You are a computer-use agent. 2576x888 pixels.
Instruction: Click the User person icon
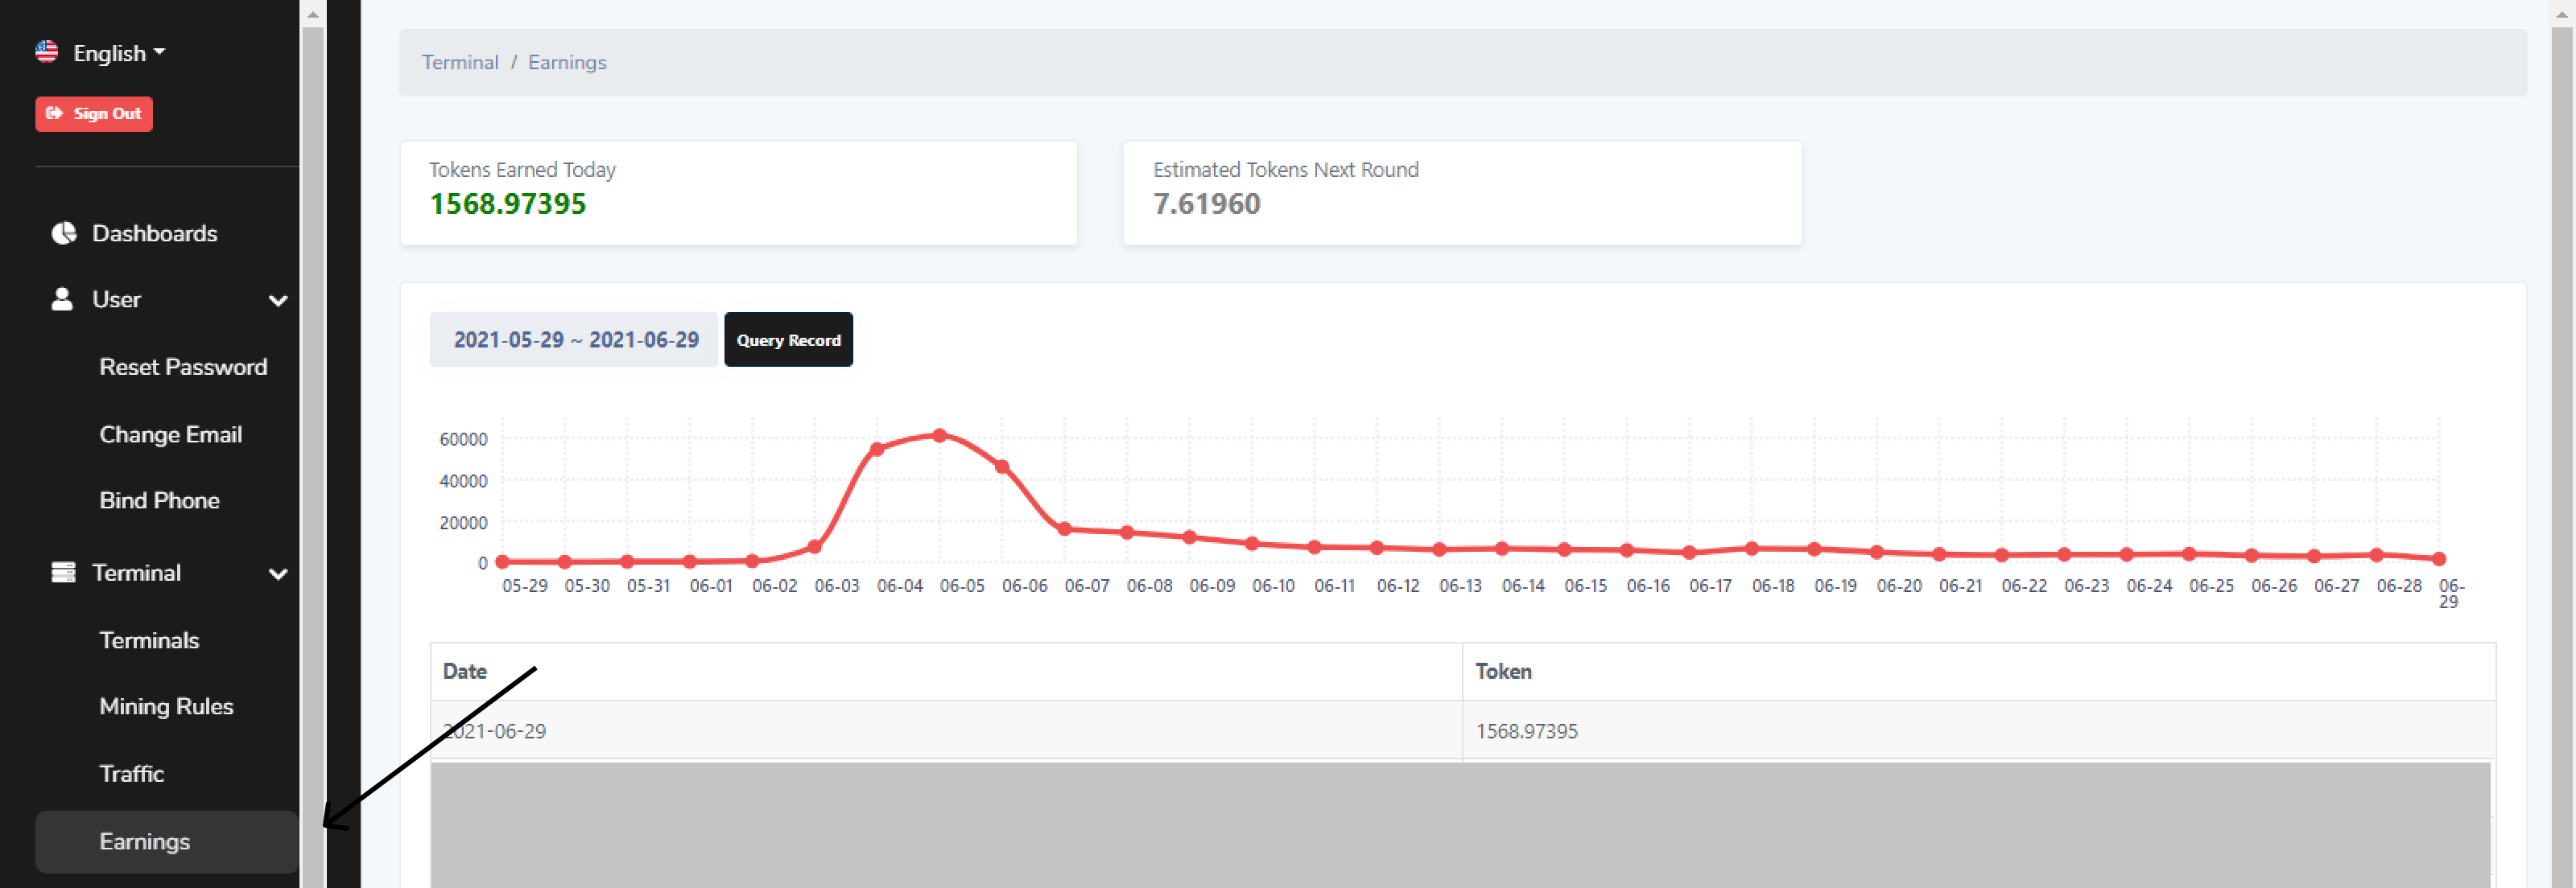coord(62,298)
